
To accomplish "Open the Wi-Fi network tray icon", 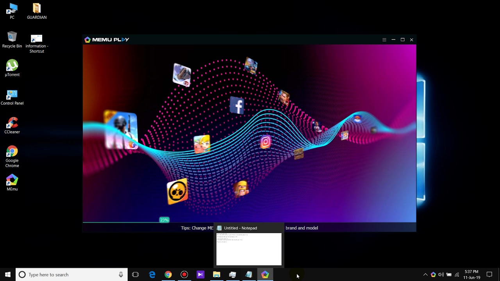I will click(457, 275).
